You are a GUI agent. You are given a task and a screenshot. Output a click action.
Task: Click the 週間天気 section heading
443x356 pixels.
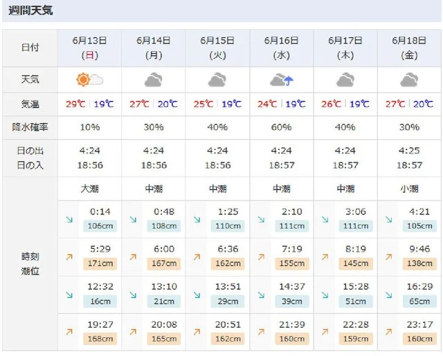pos(30,11)
